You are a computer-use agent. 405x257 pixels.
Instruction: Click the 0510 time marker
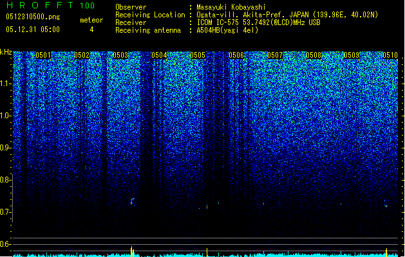point(390,55)
